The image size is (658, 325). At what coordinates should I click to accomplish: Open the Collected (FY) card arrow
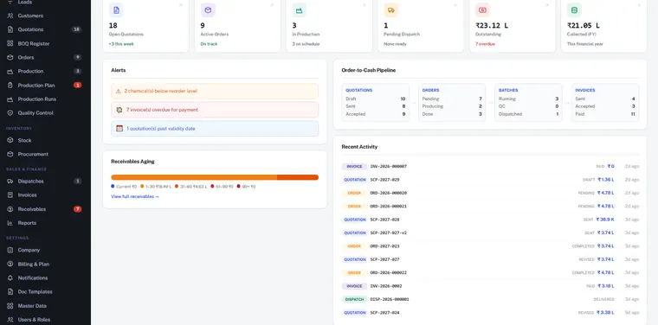639,5
